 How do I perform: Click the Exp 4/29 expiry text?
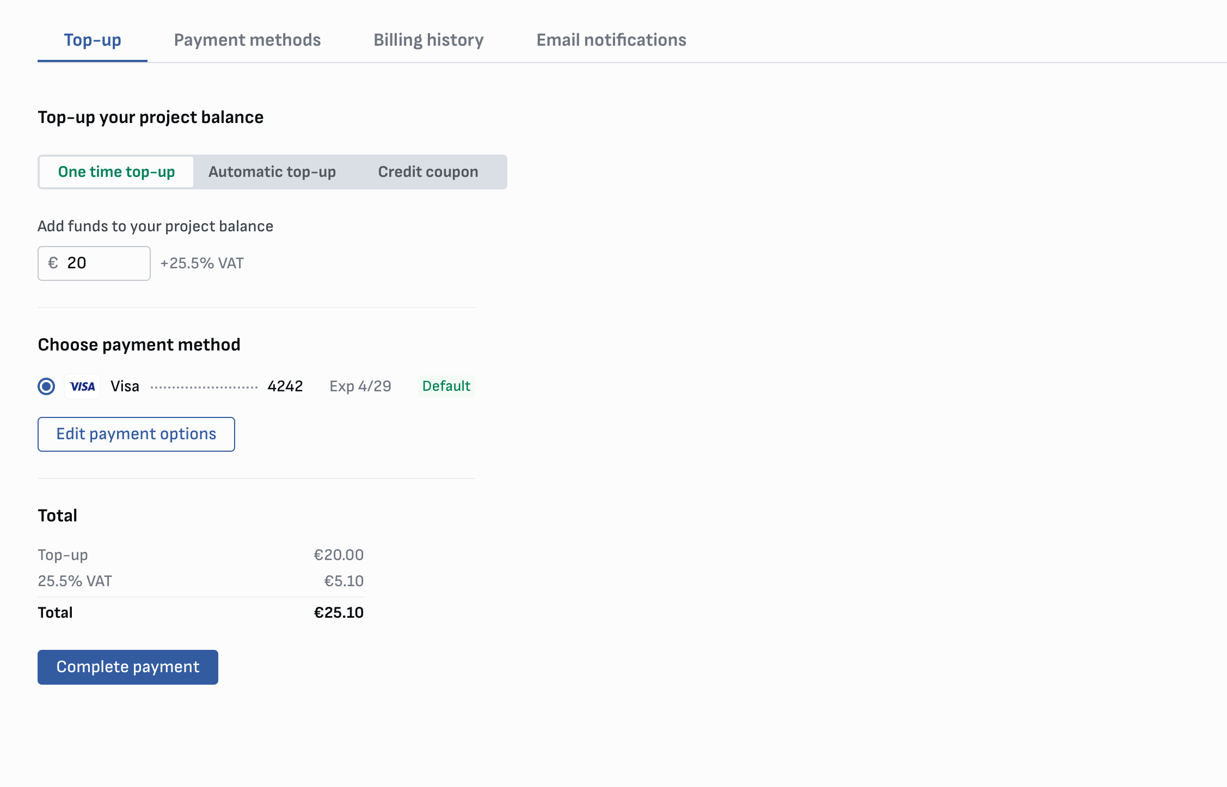[360, 386]
